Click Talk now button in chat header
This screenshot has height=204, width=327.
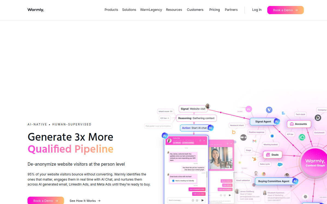(177, 143)
